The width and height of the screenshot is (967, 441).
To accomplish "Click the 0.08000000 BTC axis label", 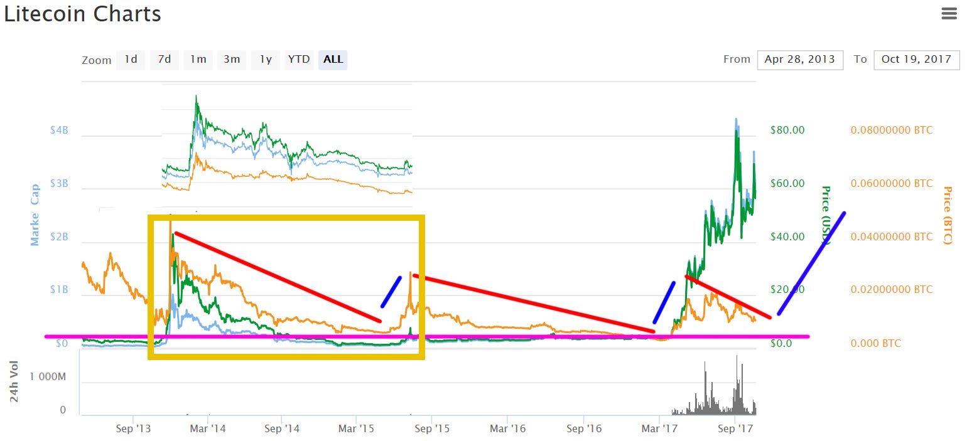I will 892,130.
